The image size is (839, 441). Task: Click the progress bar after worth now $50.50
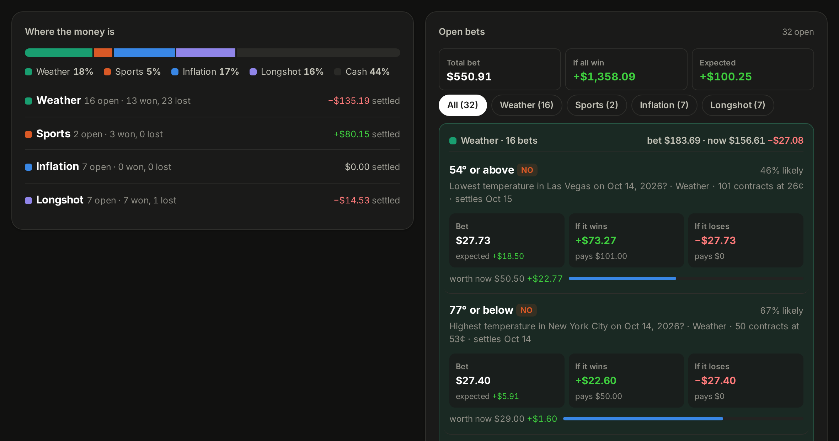click(686, 278)
